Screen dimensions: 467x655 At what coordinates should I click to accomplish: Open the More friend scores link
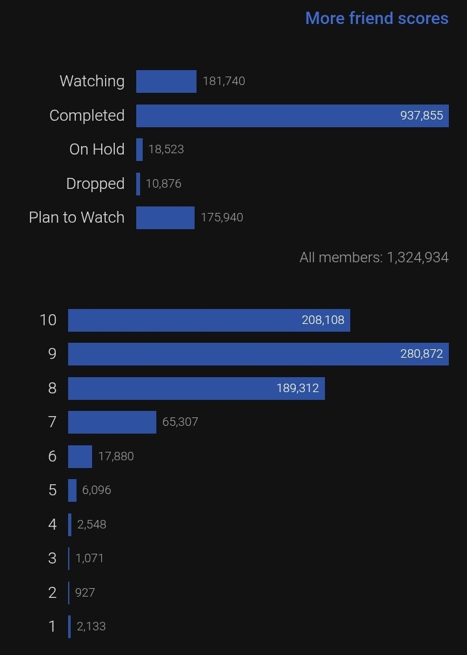376,18
